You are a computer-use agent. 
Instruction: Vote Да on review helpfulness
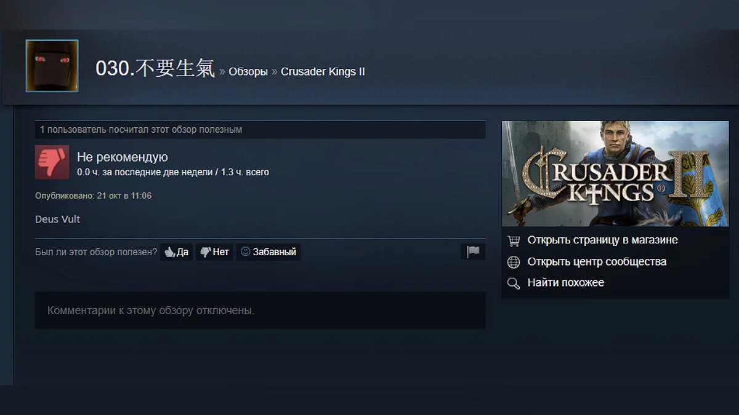click(176, 252)
